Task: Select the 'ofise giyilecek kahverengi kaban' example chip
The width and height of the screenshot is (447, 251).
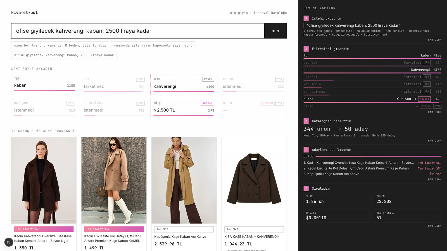Action: click(x=64, y=55)
